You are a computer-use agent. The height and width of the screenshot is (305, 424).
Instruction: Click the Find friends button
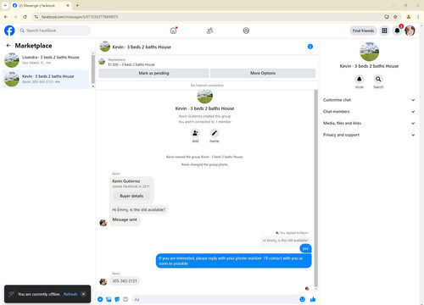(x=363, y=30)
